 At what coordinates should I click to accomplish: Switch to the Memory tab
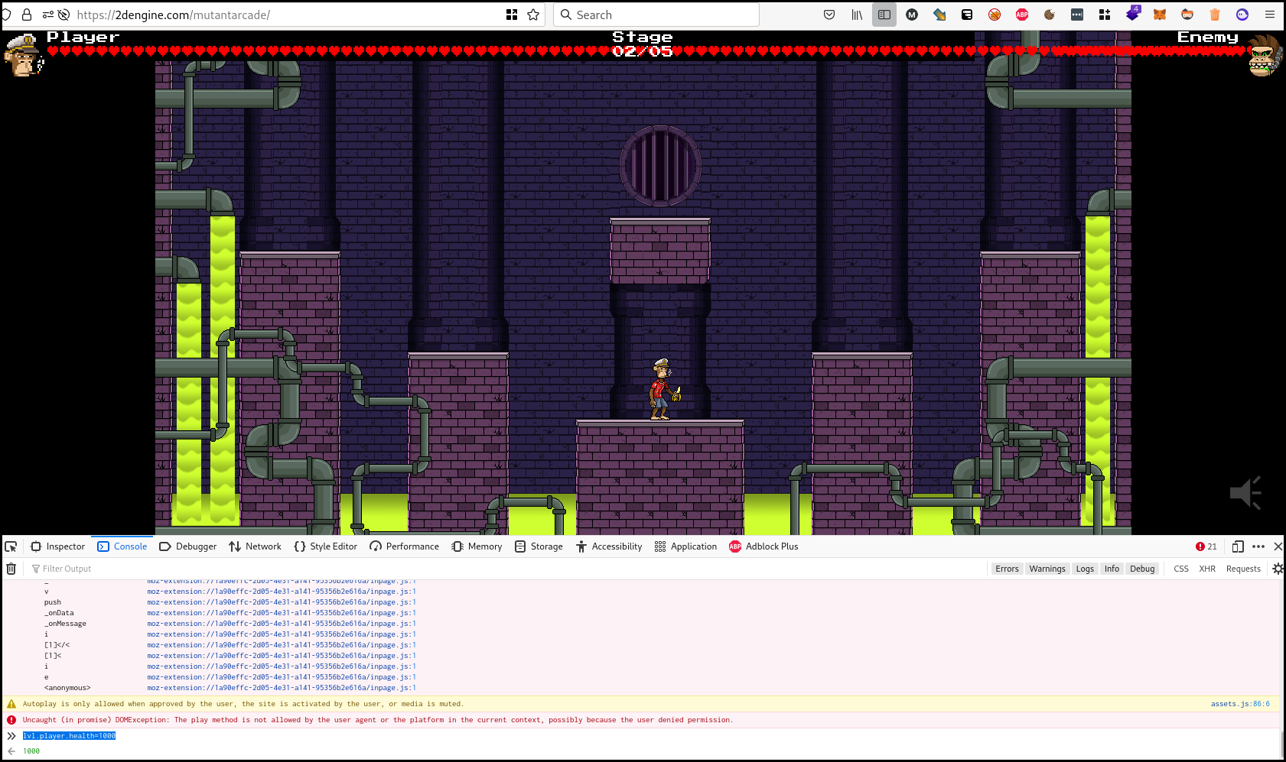coord(477,546)
